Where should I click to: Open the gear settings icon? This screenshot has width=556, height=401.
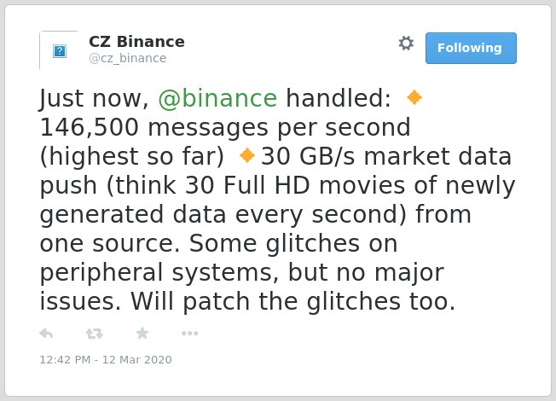click(x=406, y=44)
